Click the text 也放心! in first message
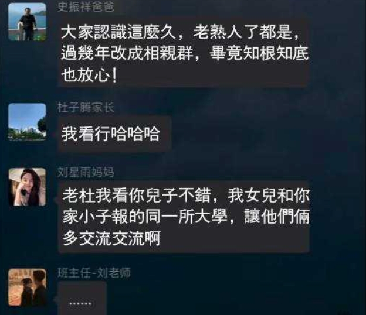The width and height of the screenshot is (366, 315). tap(89, 76)
